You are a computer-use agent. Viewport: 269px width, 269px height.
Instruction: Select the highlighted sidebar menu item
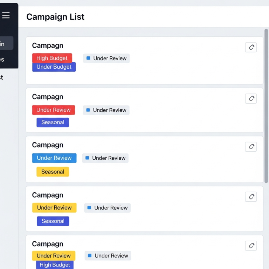pos(6,43)
